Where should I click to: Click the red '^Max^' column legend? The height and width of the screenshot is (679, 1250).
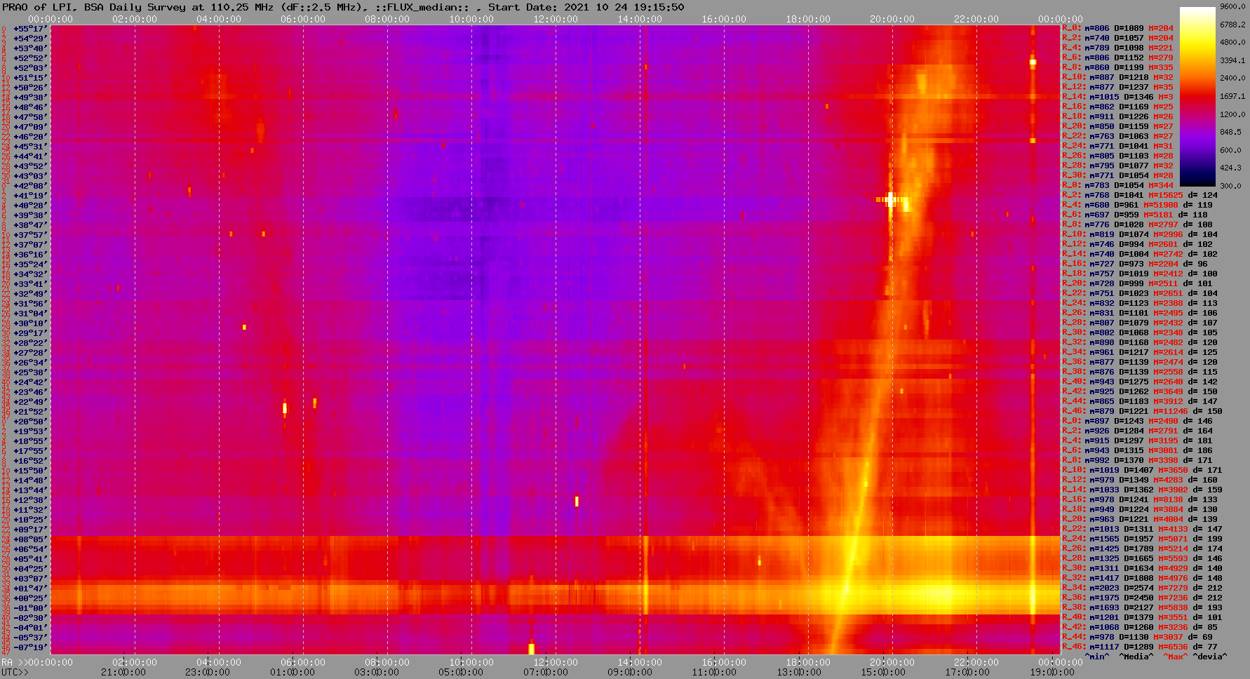click(x=1176, y=657)
